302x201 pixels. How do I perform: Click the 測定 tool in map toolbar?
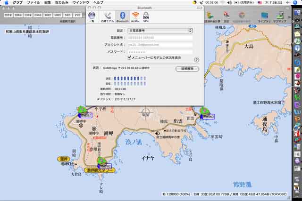point(226,17)
